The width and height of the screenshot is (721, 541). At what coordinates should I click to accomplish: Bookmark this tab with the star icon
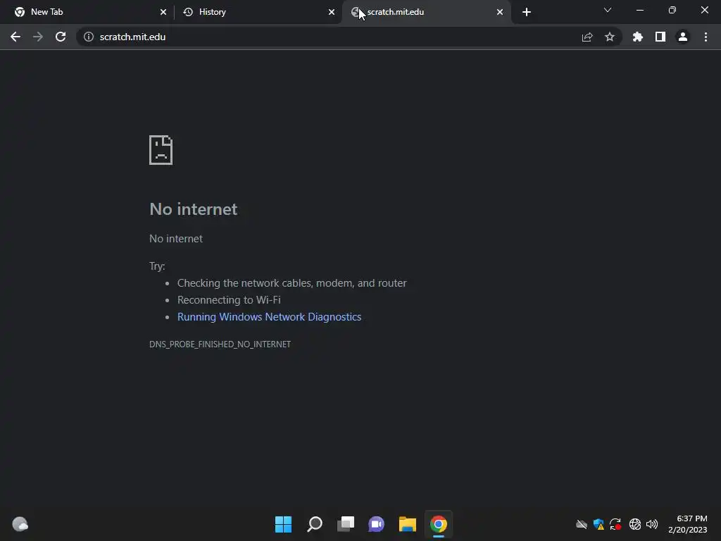[x=610, y=37]
